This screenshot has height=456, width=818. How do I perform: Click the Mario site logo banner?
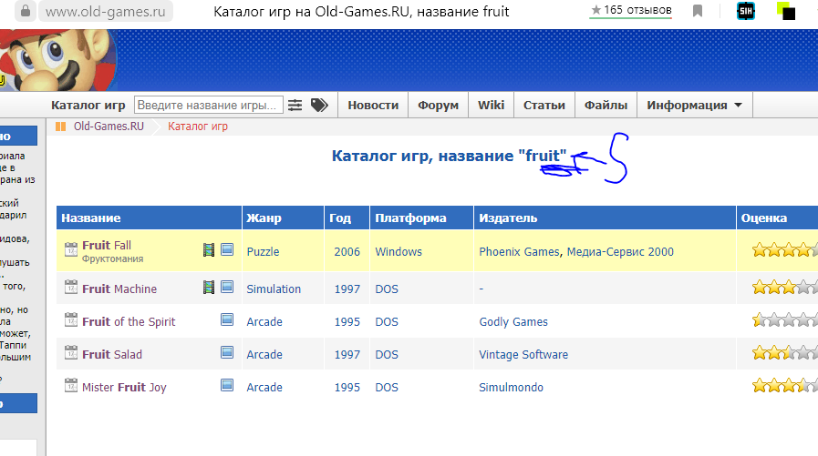57,60
